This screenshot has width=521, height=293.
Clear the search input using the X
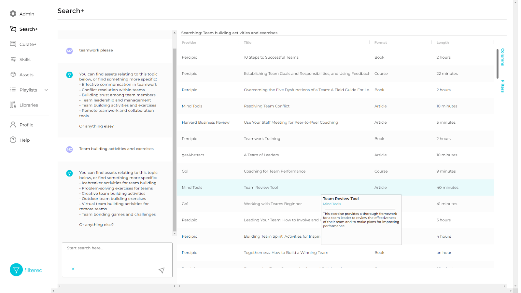pos(73,269)
